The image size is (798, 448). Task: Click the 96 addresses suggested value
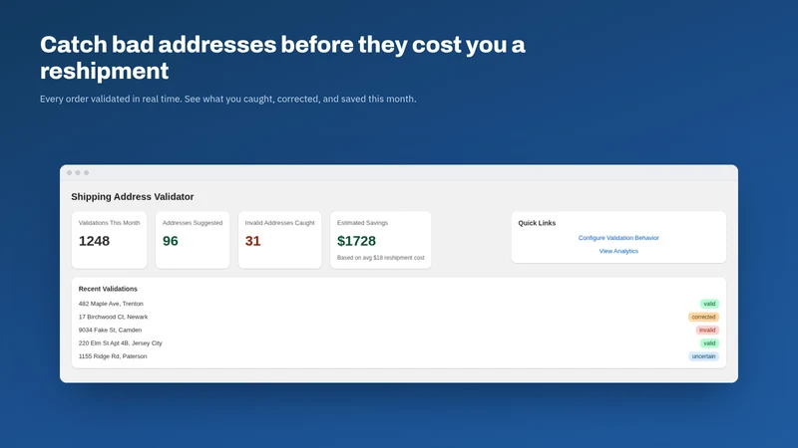171,241
